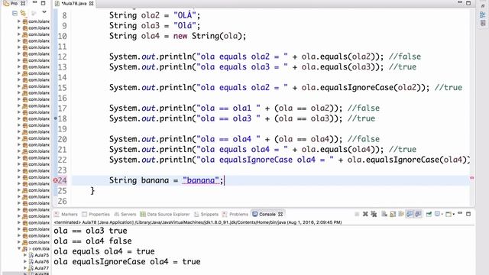Select the expanded com.loia package row
This screenshot has height=275, width=489.
(36, 248)
